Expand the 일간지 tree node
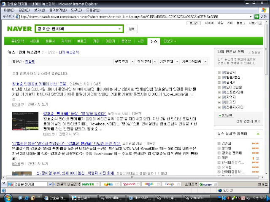270x202 pixels. coord(219,72)
